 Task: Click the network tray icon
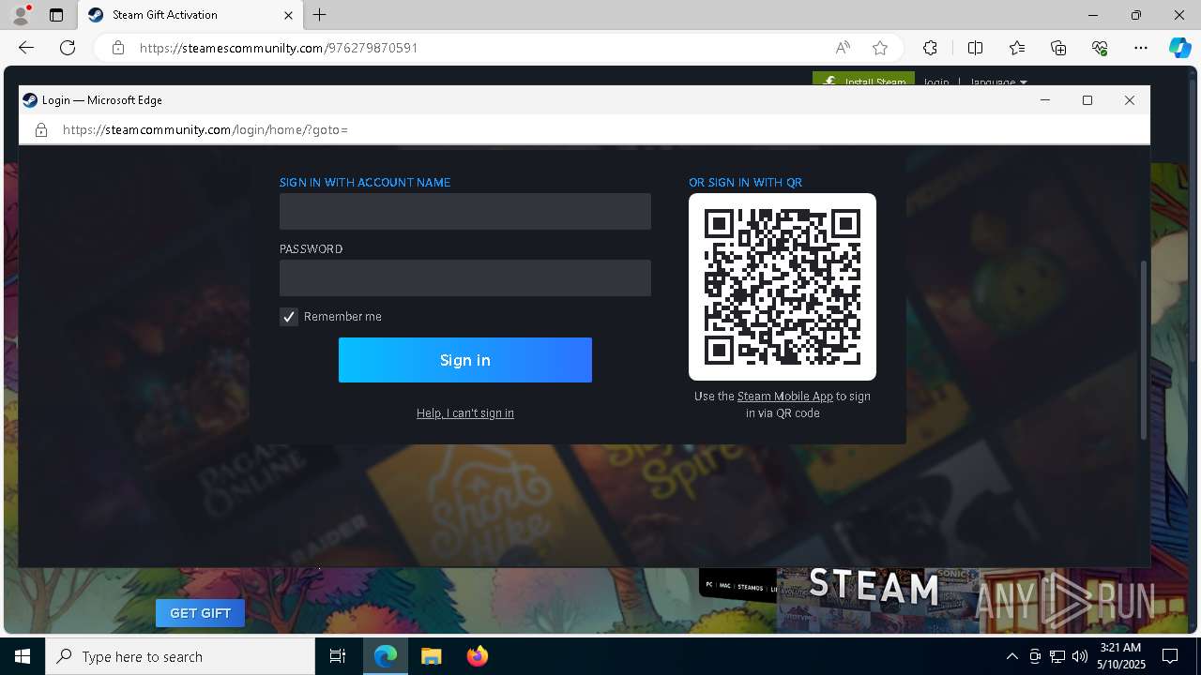point(1057,656)
